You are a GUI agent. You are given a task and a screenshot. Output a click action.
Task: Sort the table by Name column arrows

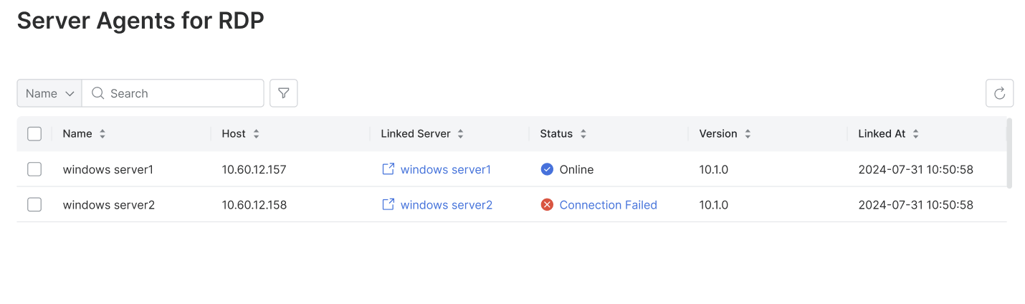coord(102,134)
